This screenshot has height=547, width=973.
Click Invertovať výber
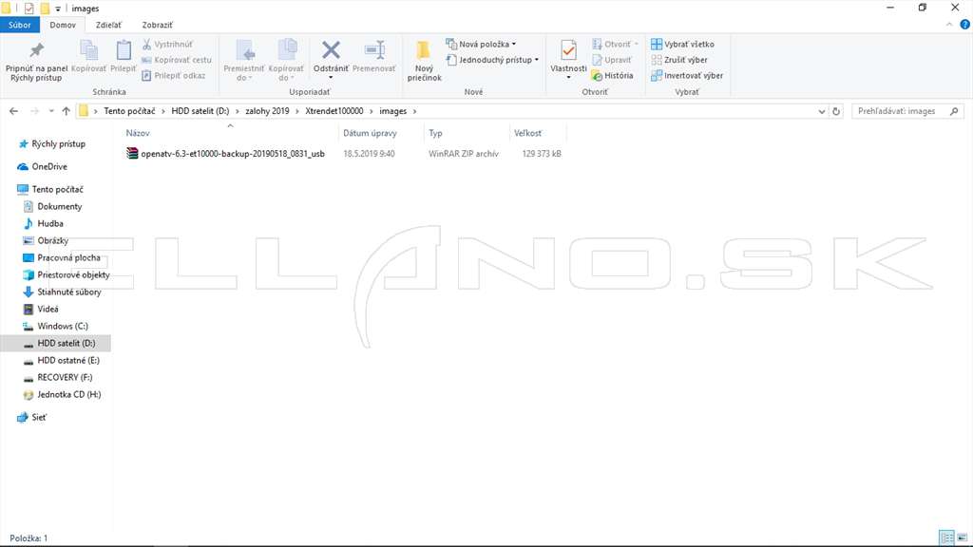coord(687,75)
